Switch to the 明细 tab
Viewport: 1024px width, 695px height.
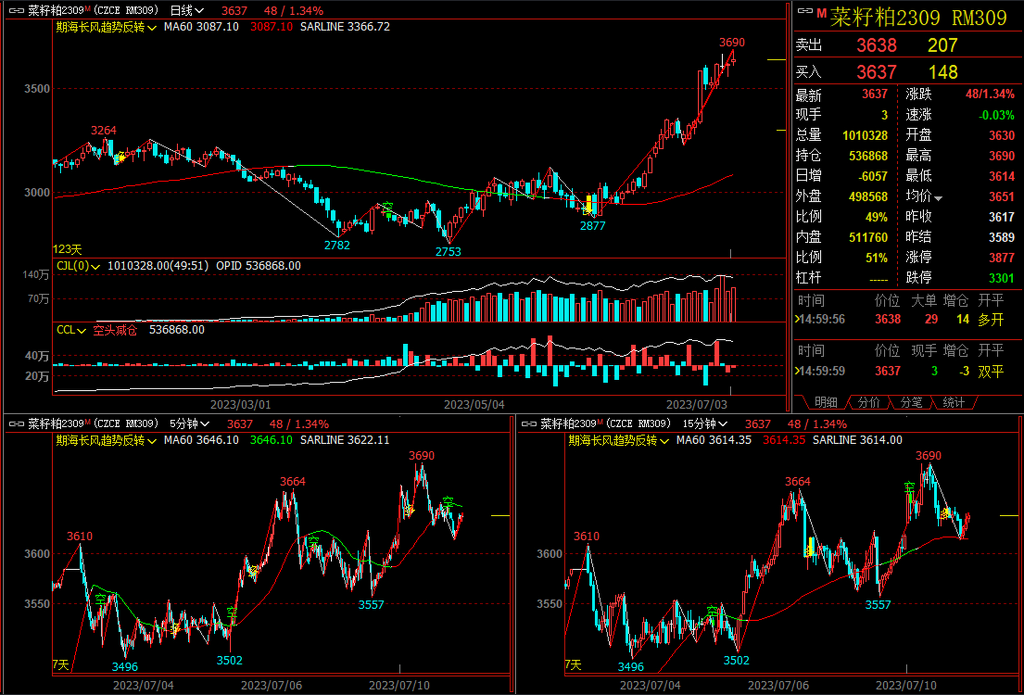point(826,402)
